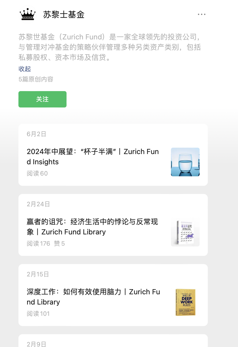Screen dimensions: 238x347
Task: Click the 赢家的诅咒 book cover thumbnail
Action: (x=185, y=232)
